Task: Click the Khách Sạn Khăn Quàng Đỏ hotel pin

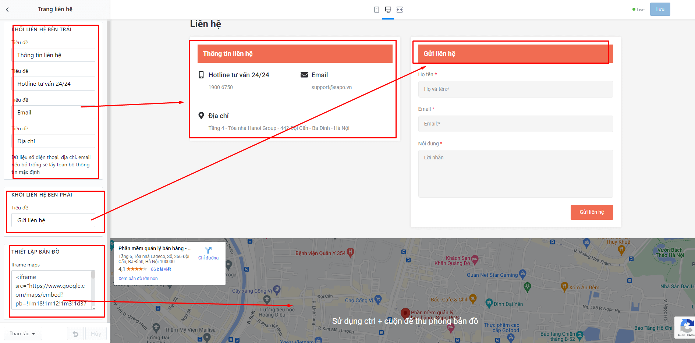Action: [x=475, y=260]
